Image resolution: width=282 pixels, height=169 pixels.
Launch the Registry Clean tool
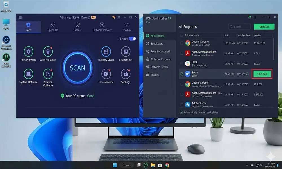point(106,52)
